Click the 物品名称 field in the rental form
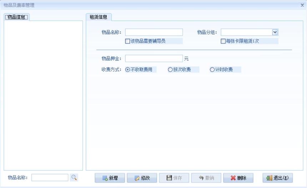 point(154,32)
